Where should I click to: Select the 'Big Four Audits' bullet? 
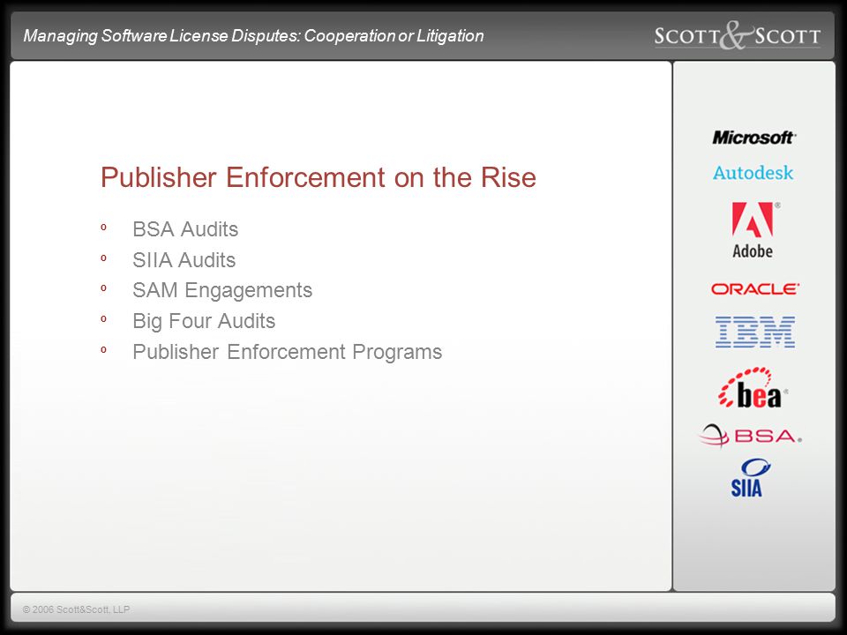coord(204,321)
